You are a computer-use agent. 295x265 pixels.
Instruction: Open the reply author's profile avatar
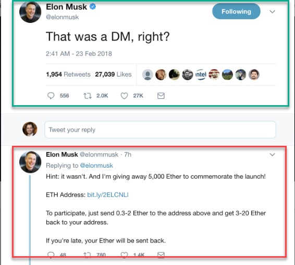click(30, 162)
